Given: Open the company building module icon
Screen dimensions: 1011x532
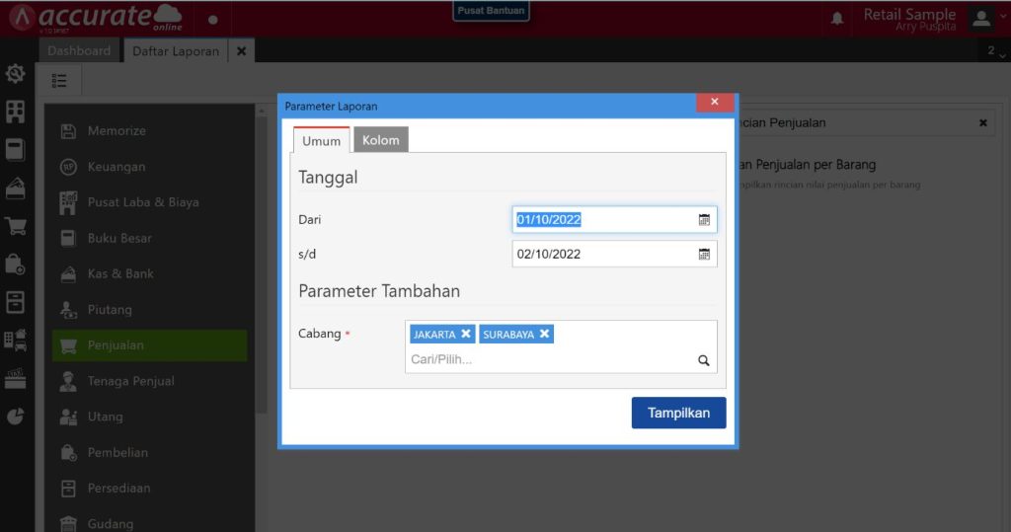Looking at the screenshot, I should (16, 112).
